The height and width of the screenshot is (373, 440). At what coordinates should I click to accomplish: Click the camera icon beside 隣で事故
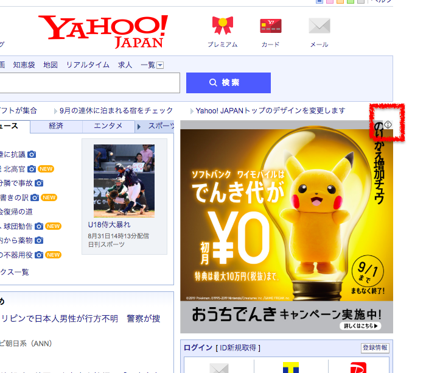tap(39, 183)
